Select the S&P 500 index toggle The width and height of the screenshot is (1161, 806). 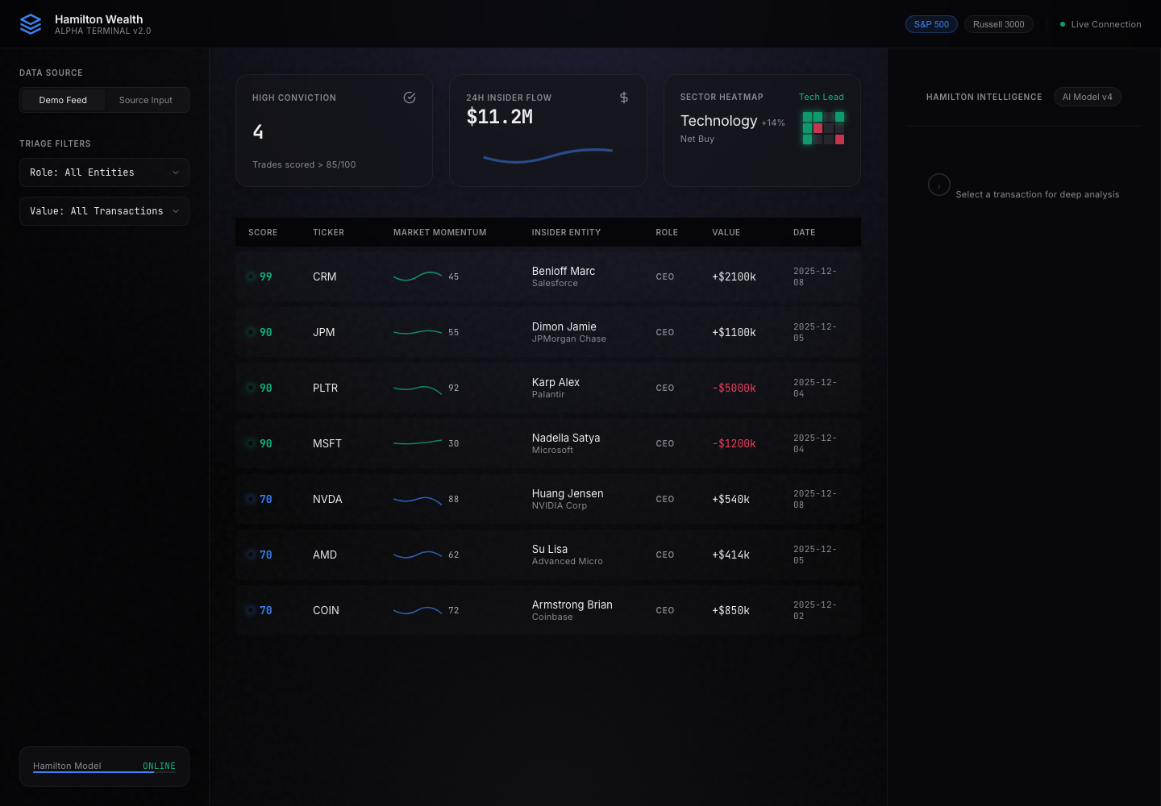tap(931, 24)
